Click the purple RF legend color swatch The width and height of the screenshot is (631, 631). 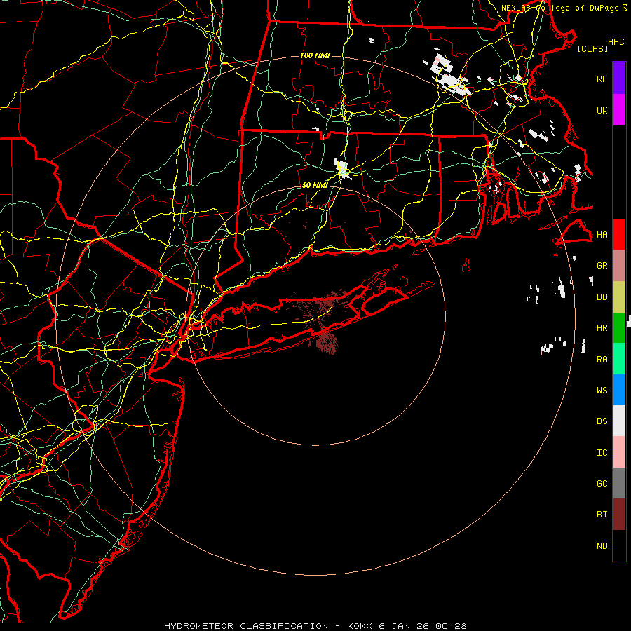tap(619, 79)
